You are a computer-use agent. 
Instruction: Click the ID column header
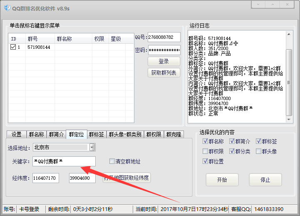pyautogui.click(x=17, y=39)
